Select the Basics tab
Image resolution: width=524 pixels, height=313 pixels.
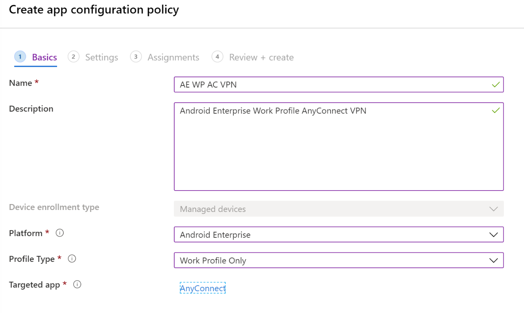(44, 57)
